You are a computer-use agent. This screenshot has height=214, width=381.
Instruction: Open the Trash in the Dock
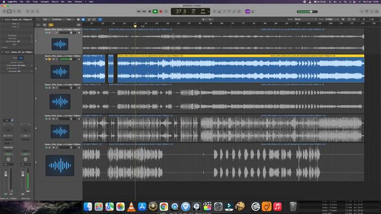pyautogui.click(x=293, y=206)
